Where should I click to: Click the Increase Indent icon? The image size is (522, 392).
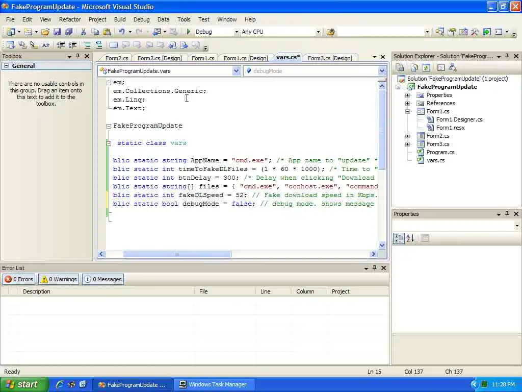(72, 45)
